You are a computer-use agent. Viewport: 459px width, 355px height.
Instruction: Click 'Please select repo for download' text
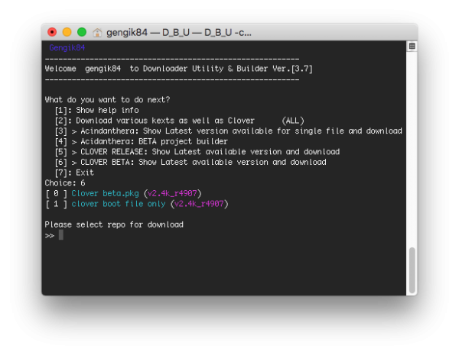(114, 224)
